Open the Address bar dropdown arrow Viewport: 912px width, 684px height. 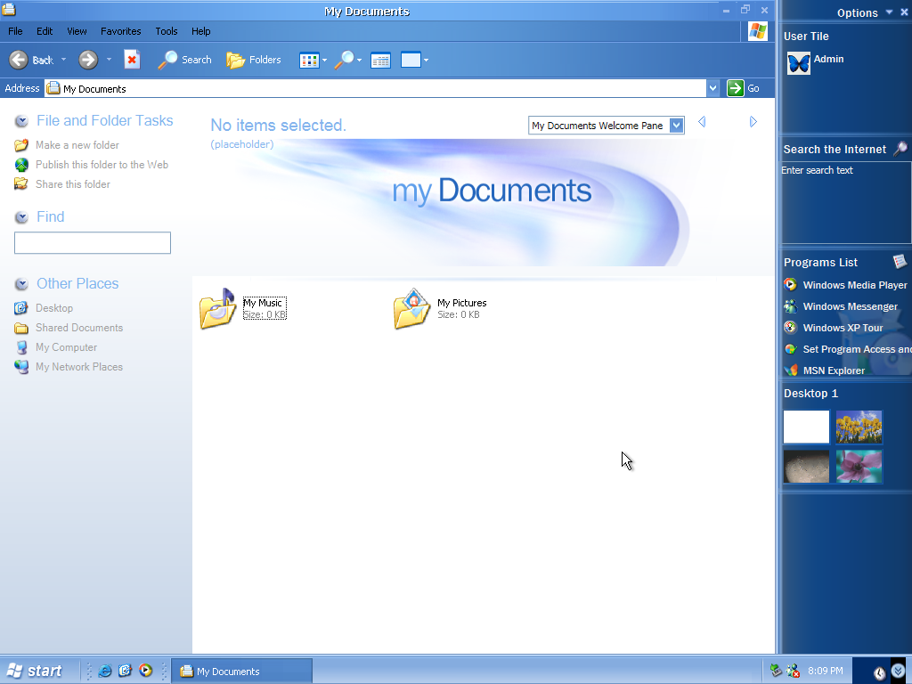[712, 88]
